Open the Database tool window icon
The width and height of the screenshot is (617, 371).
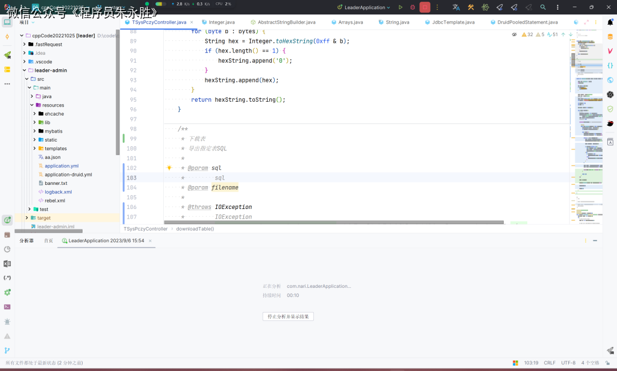(x=610, y=37)
